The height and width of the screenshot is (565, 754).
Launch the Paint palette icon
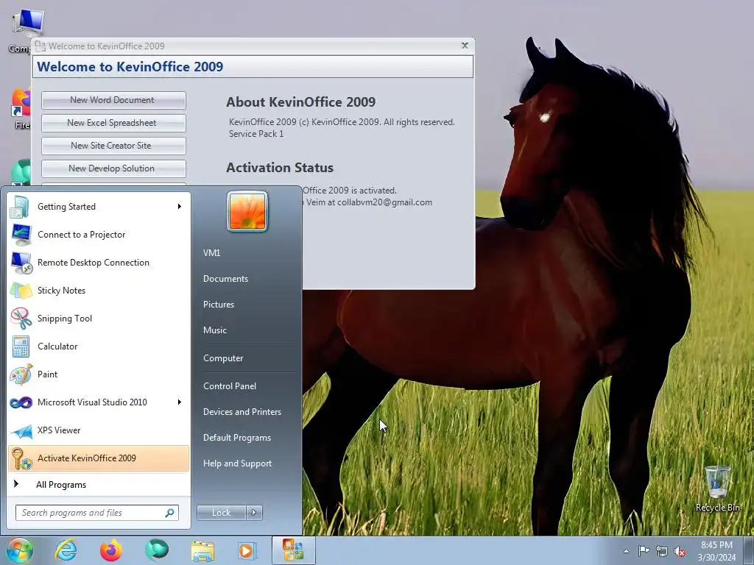coord(21,374)
